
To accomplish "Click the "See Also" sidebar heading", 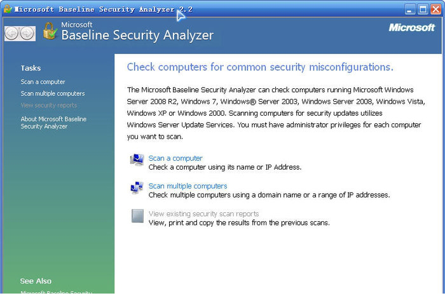I will pyautogui.click(x=36, y=281).
